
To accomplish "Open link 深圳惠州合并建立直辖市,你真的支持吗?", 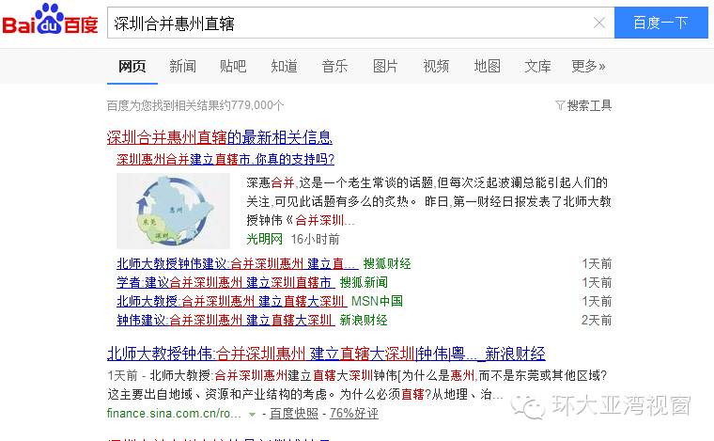I will click(x=225, y=159).
